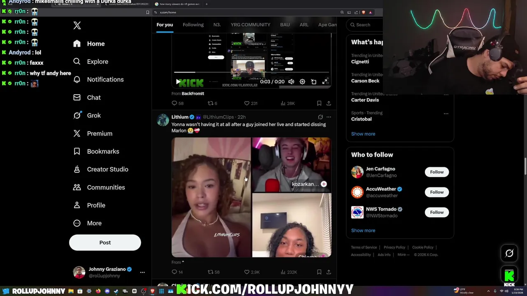The image size is (527, 296).
Task: Enter fullscreen on the video
Action: 325,82
